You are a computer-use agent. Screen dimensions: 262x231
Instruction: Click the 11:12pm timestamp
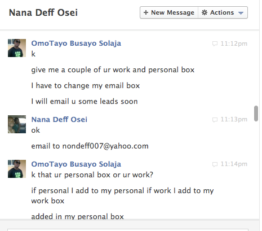click(x=234, y=43)
